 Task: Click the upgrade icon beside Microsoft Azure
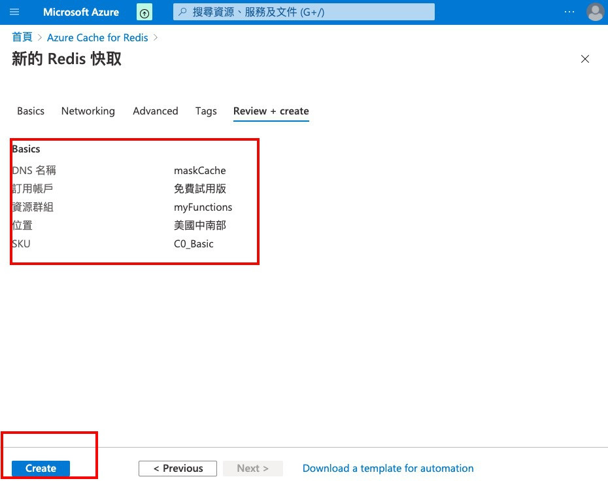click(144, 12)
